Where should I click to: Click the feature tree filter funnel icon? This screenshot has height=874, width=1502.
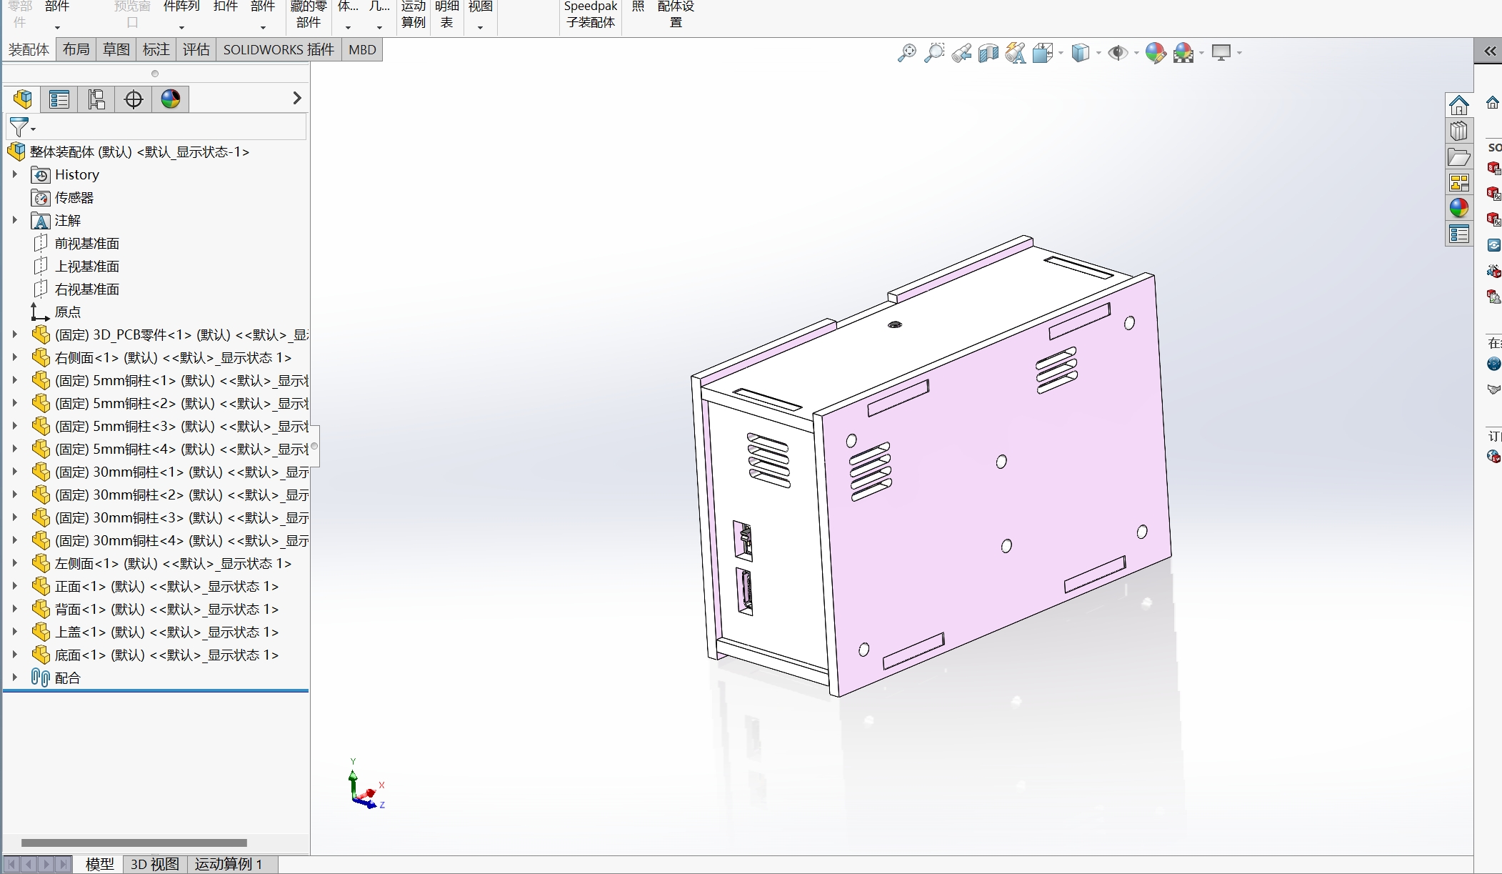(19, 128)
